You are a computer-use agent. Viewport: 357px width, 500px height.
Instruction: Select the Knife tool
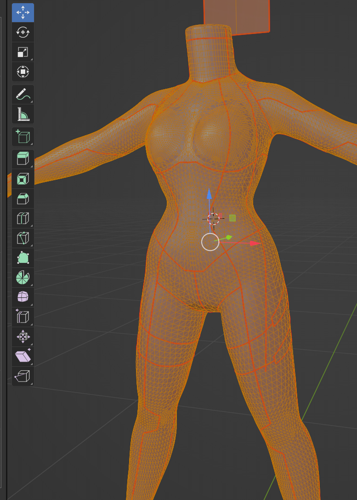23,238
